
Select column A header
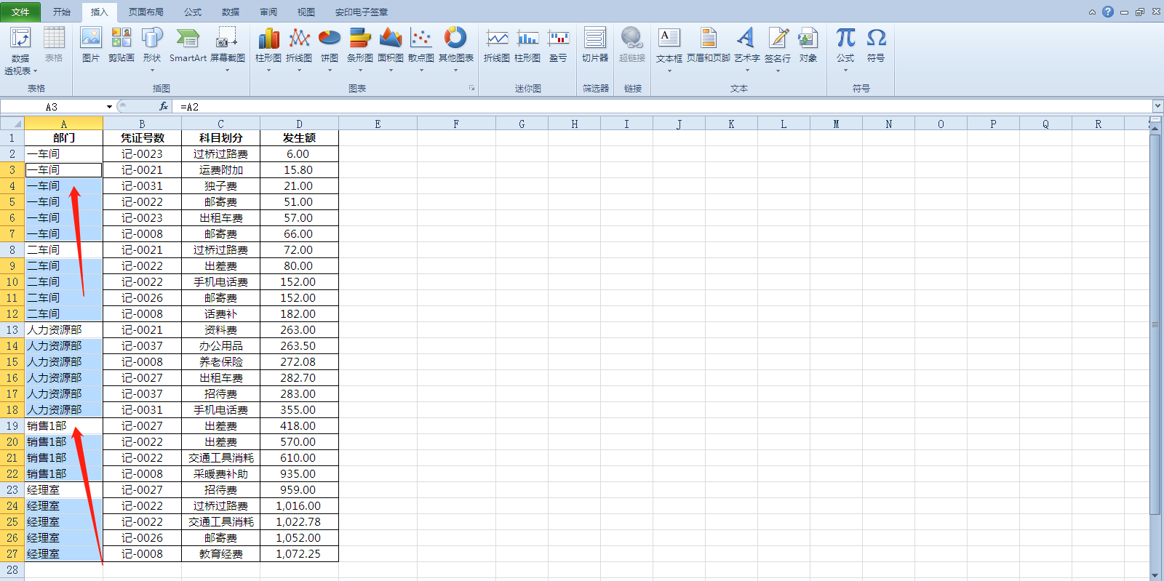pos(63,124)
